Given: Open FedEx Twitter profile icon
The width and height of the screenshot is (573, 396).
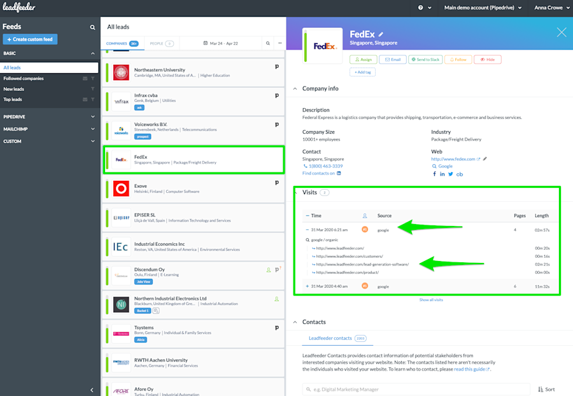Looking at the screenshot, I should point(451,174).
